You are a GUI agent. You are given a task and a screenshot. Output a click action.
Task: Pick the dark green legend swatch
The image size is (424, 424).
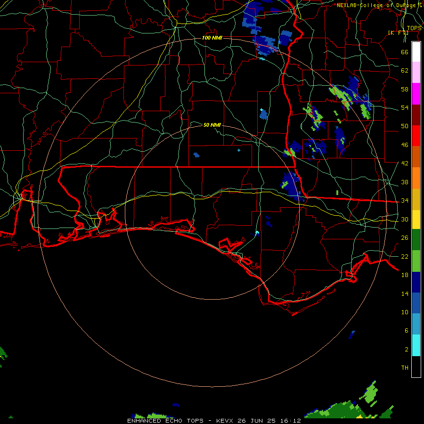416,240
